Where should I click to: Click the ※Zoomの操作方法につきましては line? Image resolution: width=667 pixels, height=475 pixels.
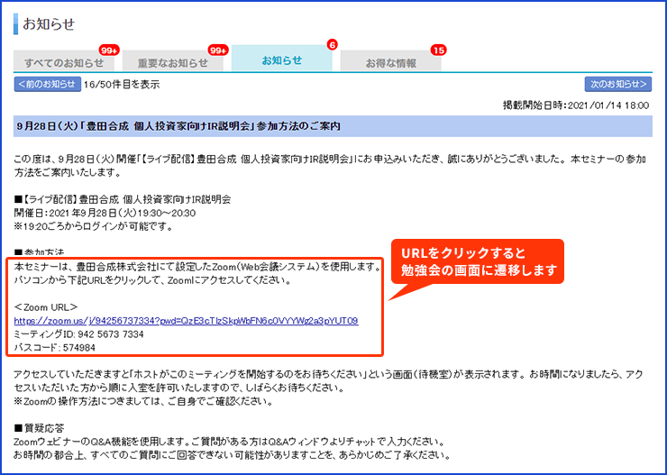tap(143, 401)
